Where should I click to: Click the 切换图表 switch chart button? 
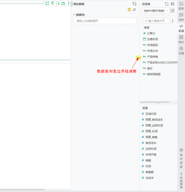(x=181, y=180)
